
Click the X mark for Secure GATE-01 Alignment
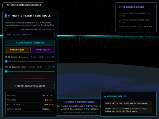120,15
